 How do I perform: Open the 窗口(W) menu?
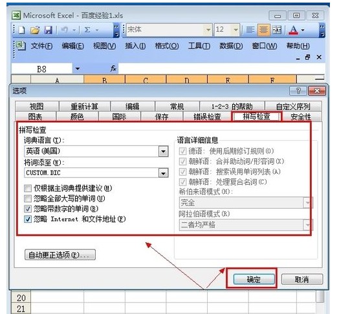point(265,46)
